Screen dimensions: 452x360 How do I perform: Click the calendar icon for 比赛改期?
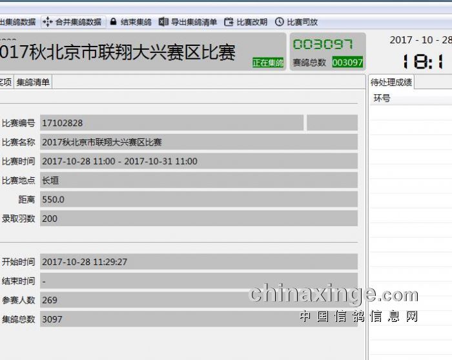229,22
